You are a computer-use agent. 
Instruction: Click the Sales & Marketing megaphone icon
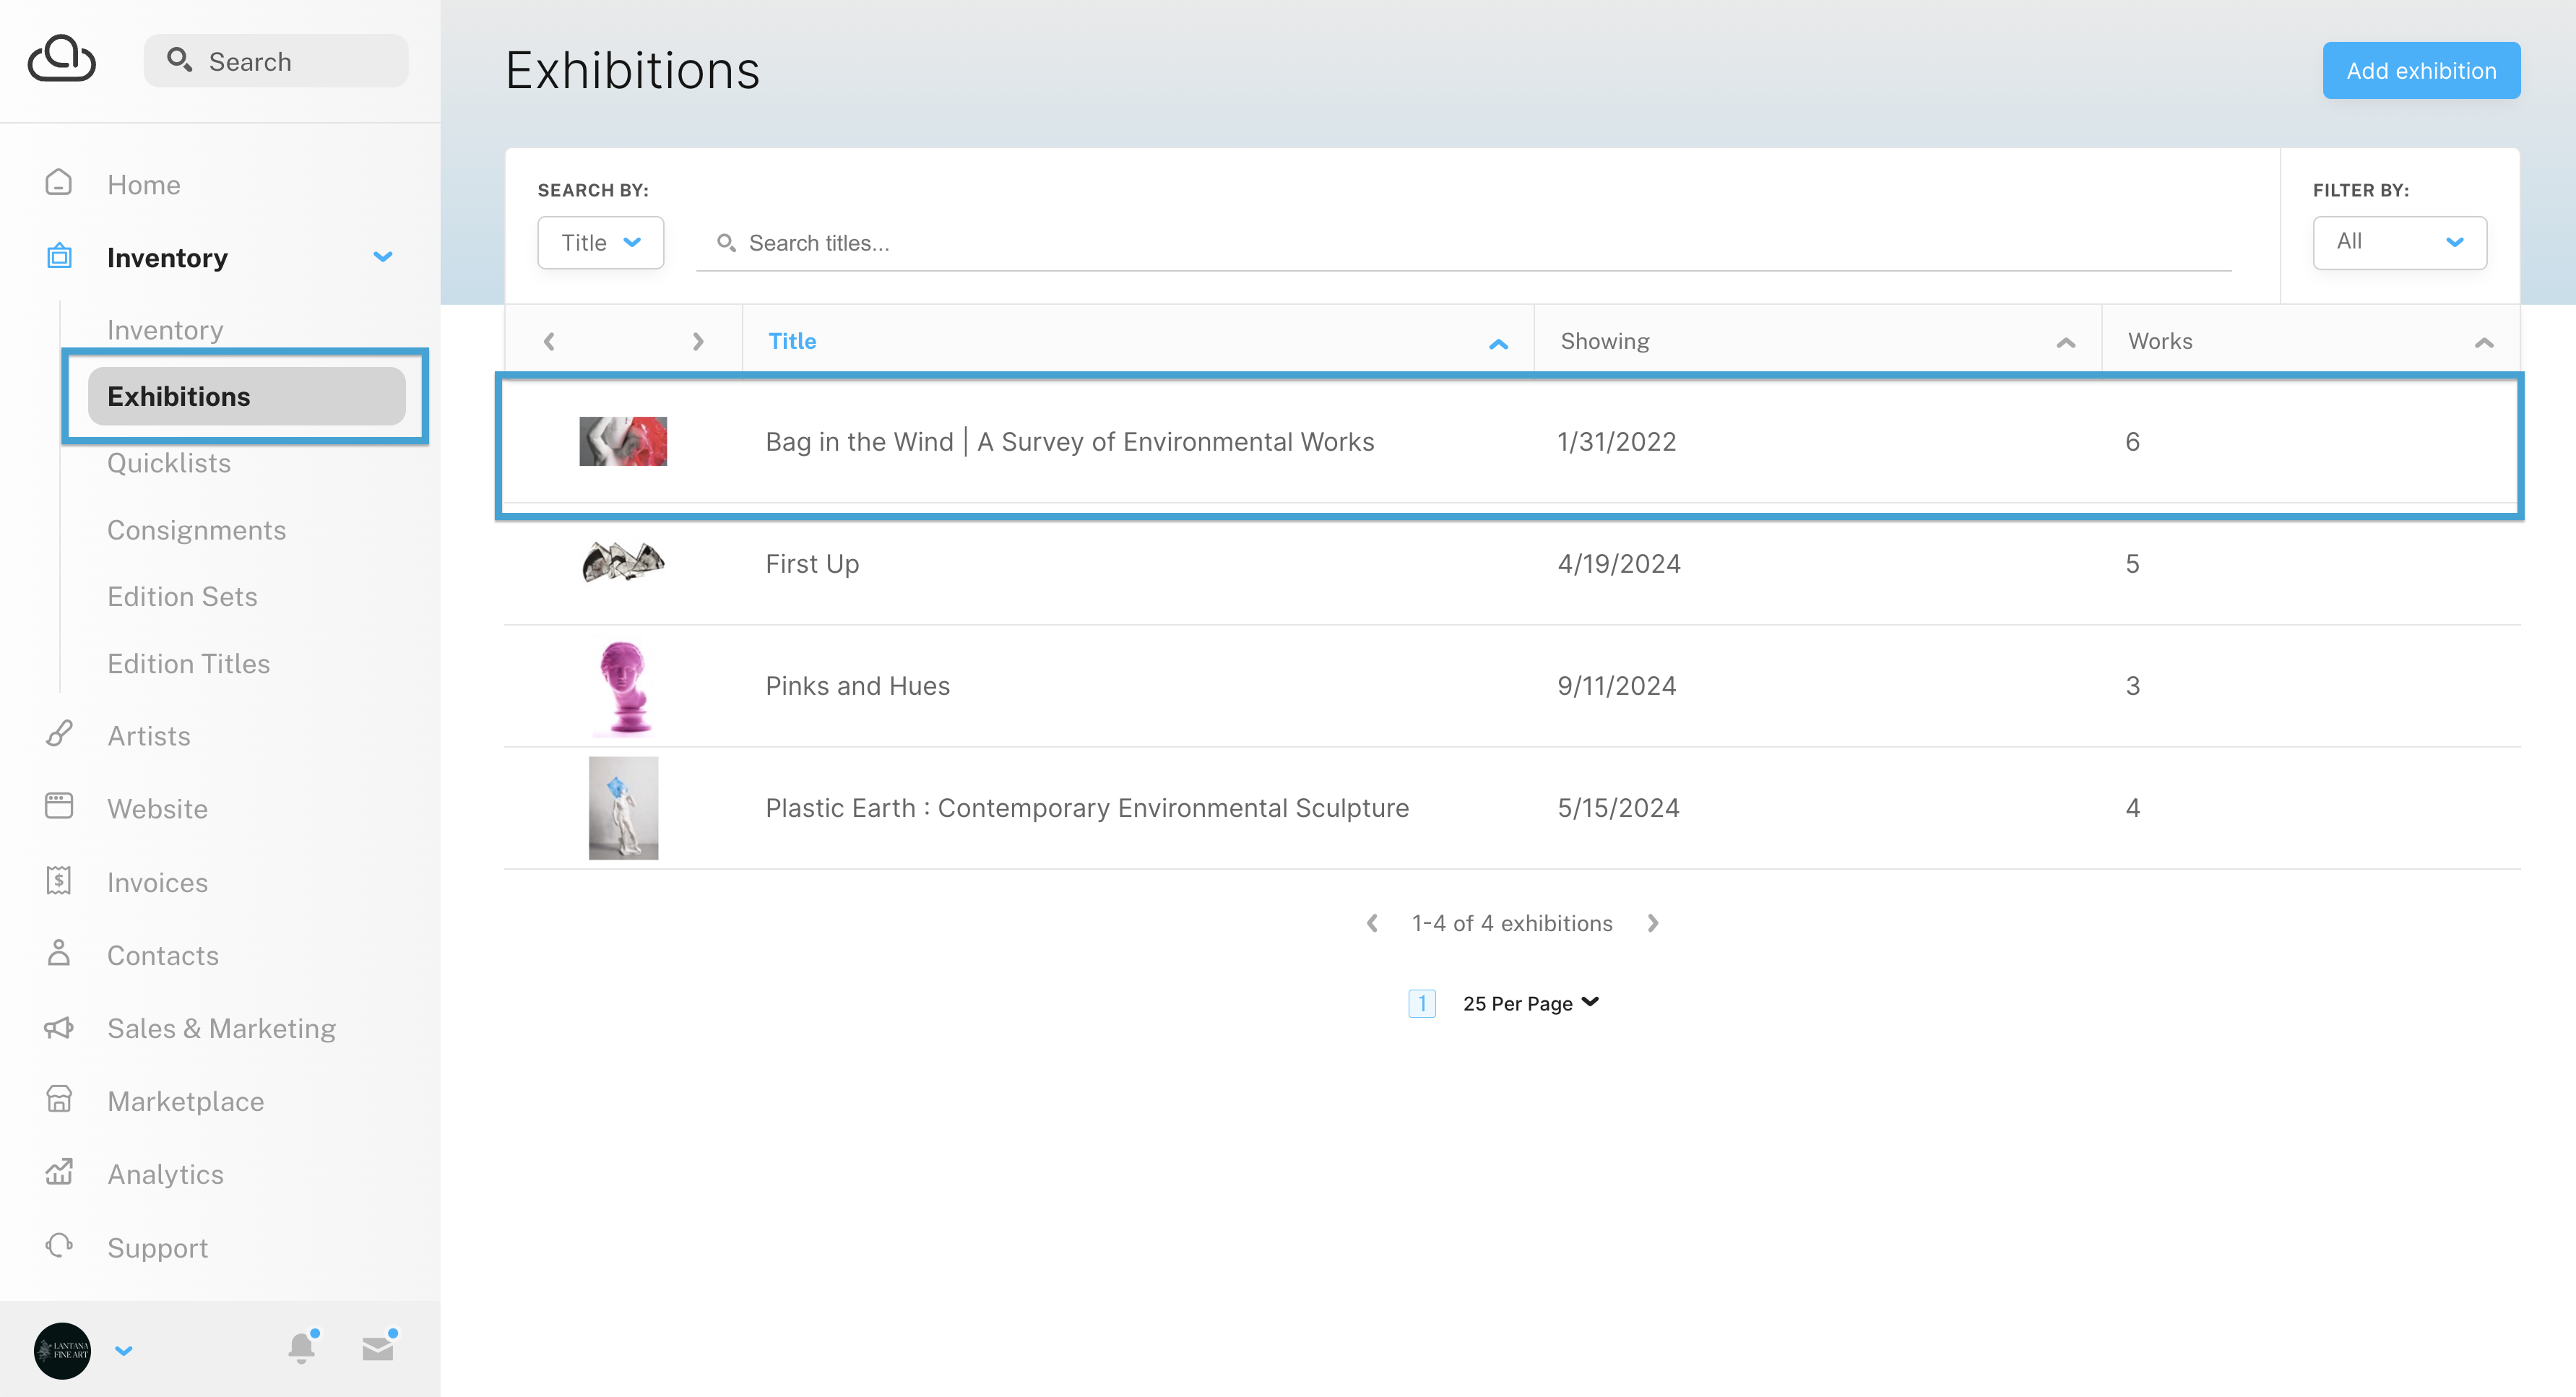[x=59, y=1027]
